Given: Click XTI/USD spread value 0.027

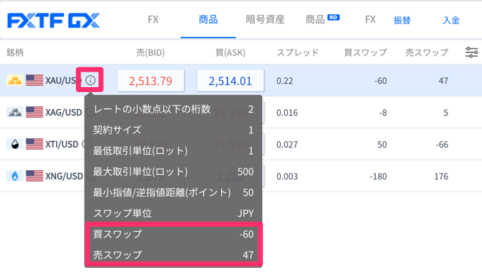Looking at the screenshot, I should coord(287,145).
